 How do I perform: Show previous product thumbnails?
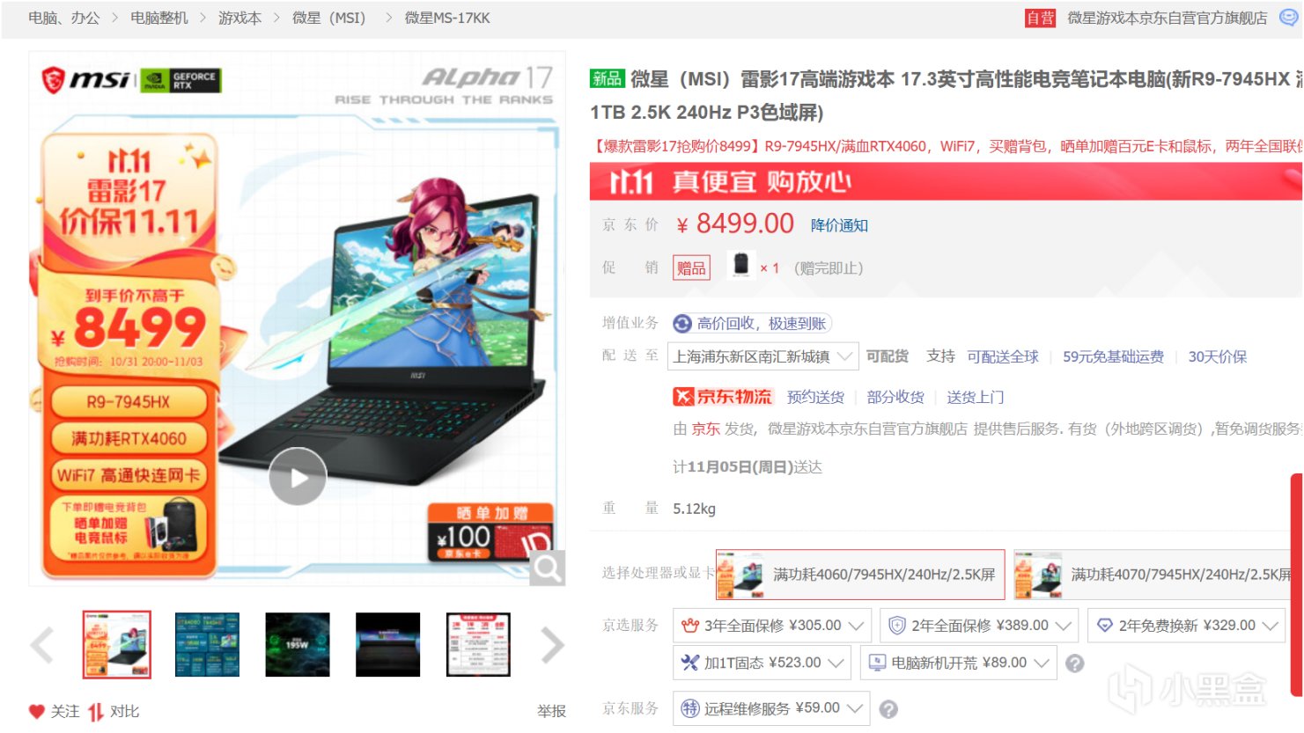[x=42, y=645]
